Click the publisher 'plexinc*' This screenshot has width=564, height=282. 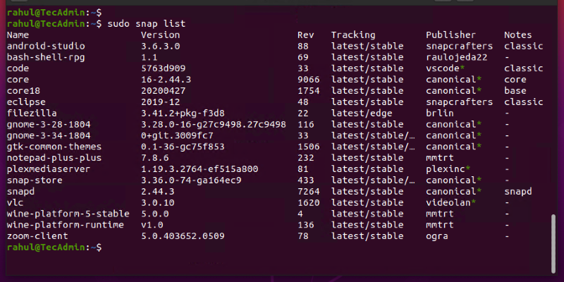(x=448, y=169)
